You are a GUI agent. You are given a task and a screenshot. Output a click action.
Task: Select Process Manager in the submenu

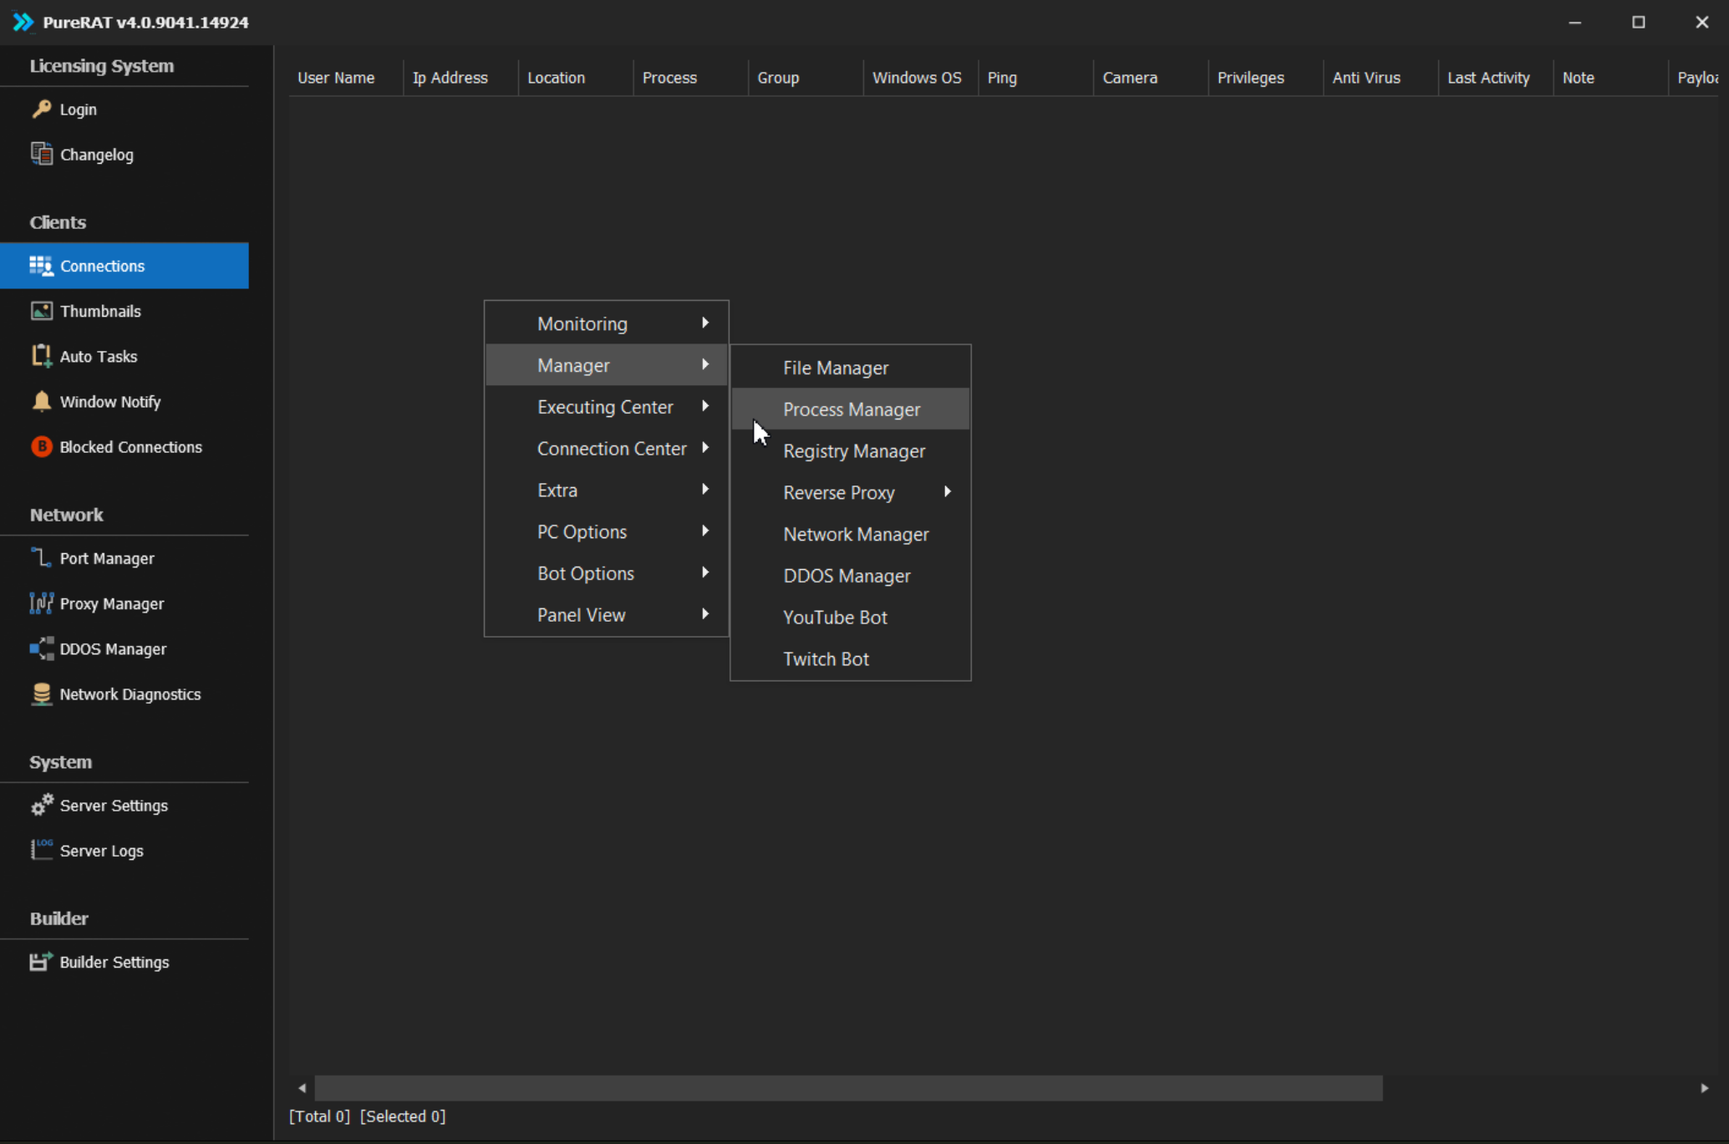(x=850, y=409)
